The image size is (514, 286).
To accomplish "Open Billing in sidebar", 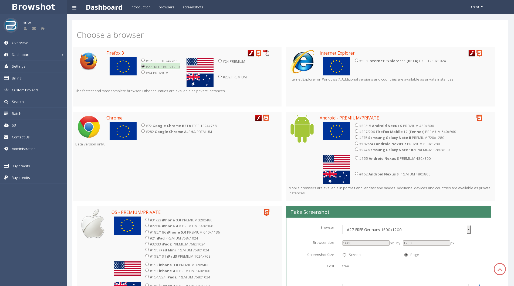I will 33,78.
